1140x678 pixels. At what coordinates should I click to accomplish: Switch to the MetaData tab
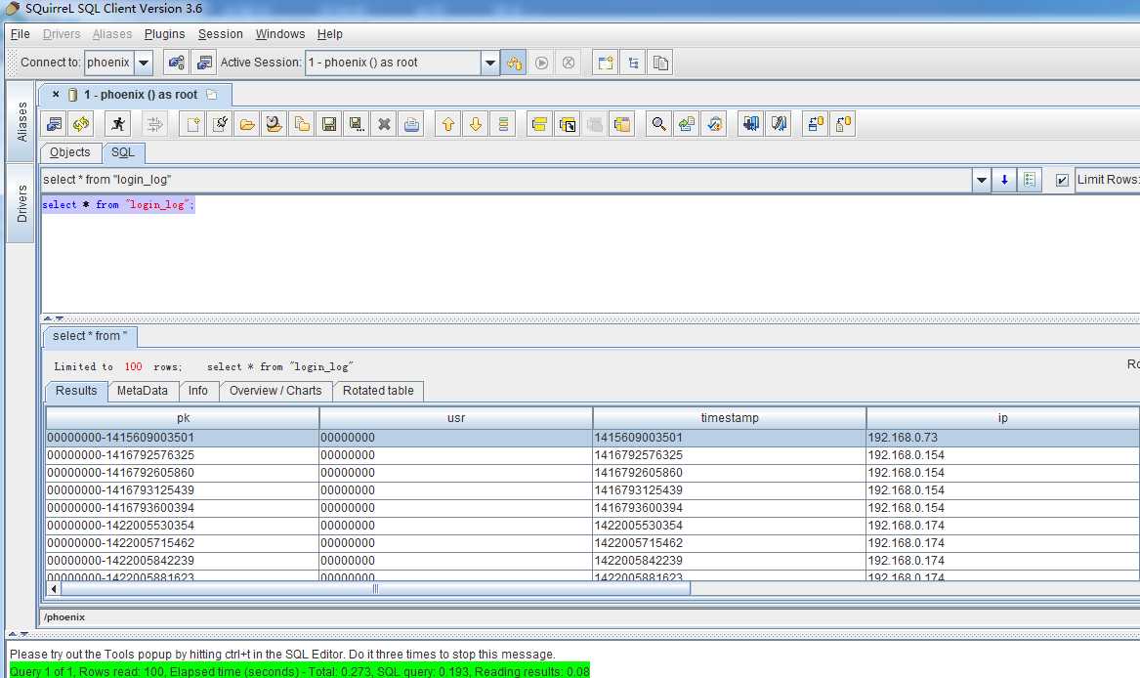[143, 391]
